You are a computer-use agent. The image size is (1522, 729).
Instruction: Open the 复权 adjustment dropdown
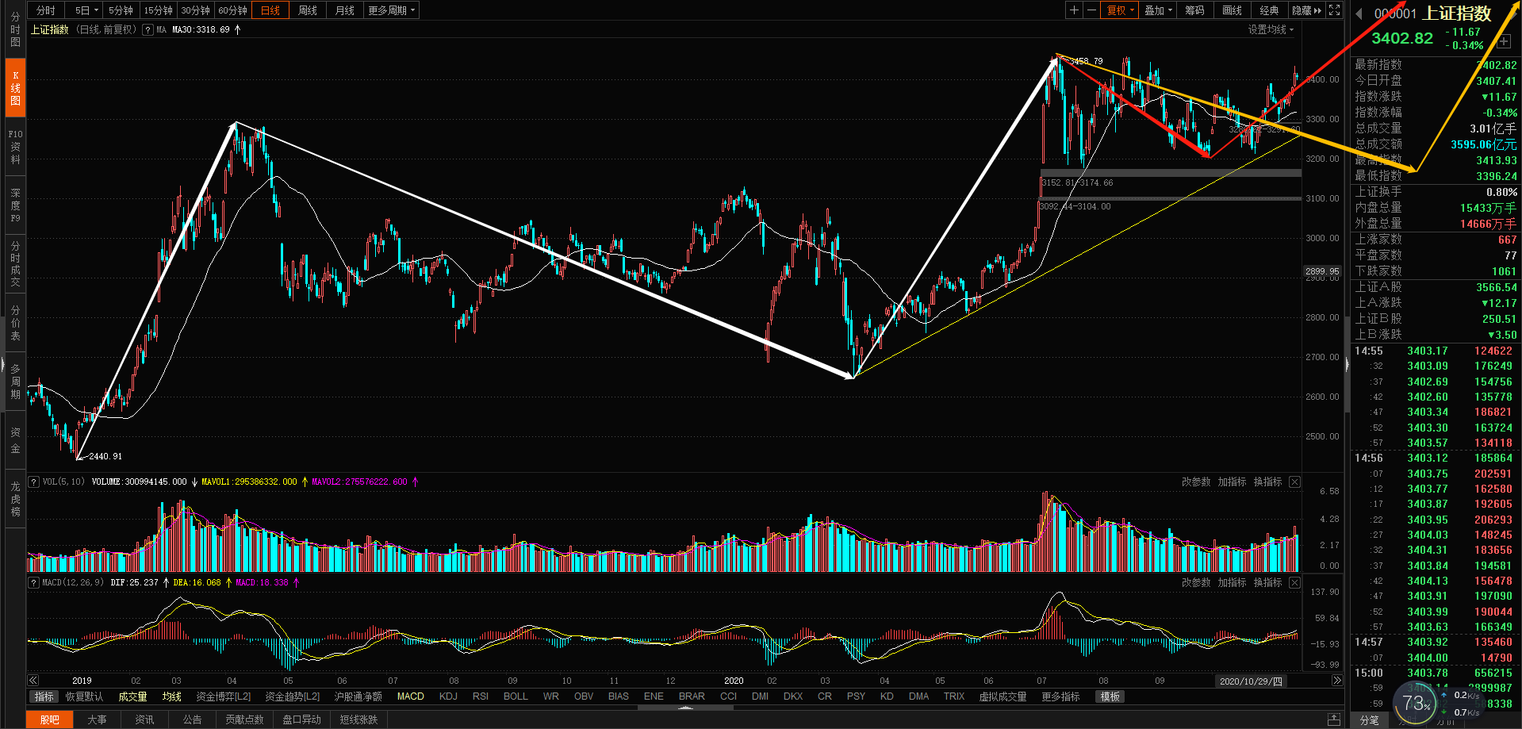click(x=1120, y=10)
